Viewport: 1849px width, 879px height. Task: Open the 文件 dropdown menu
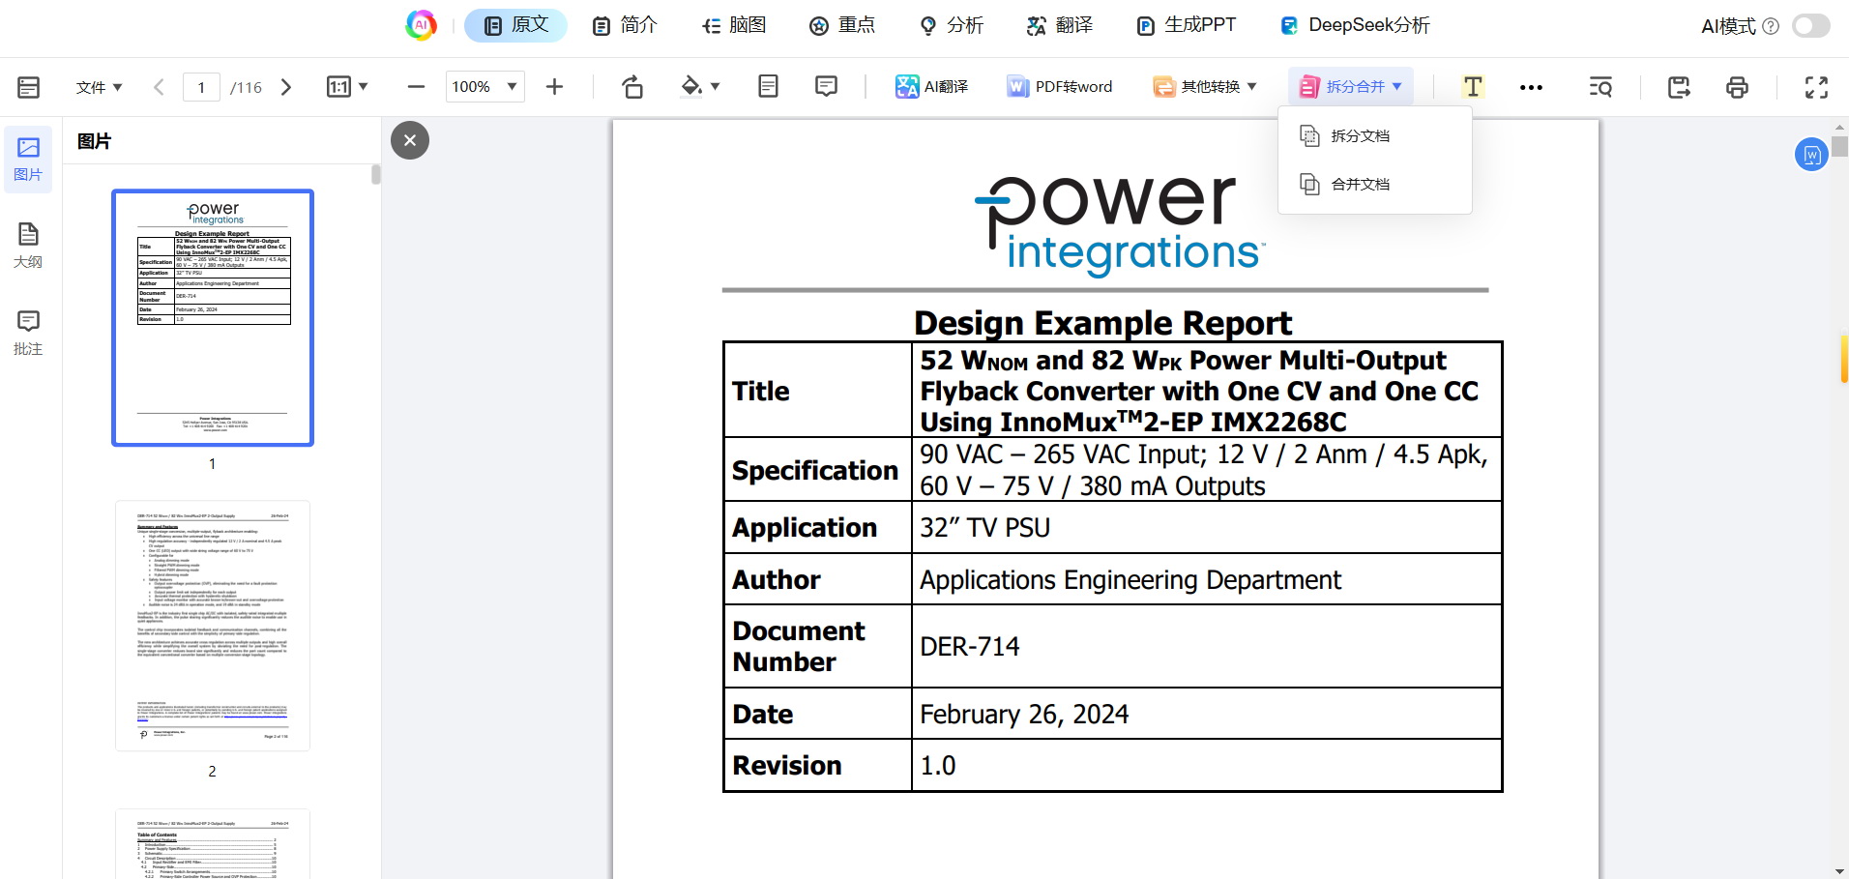coord(99,87)
